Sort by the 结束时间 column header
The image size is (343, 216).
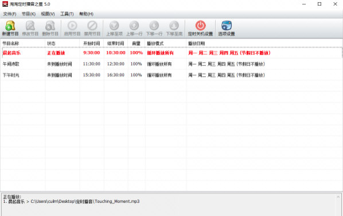pyautogui.click(x=116, y=44)
